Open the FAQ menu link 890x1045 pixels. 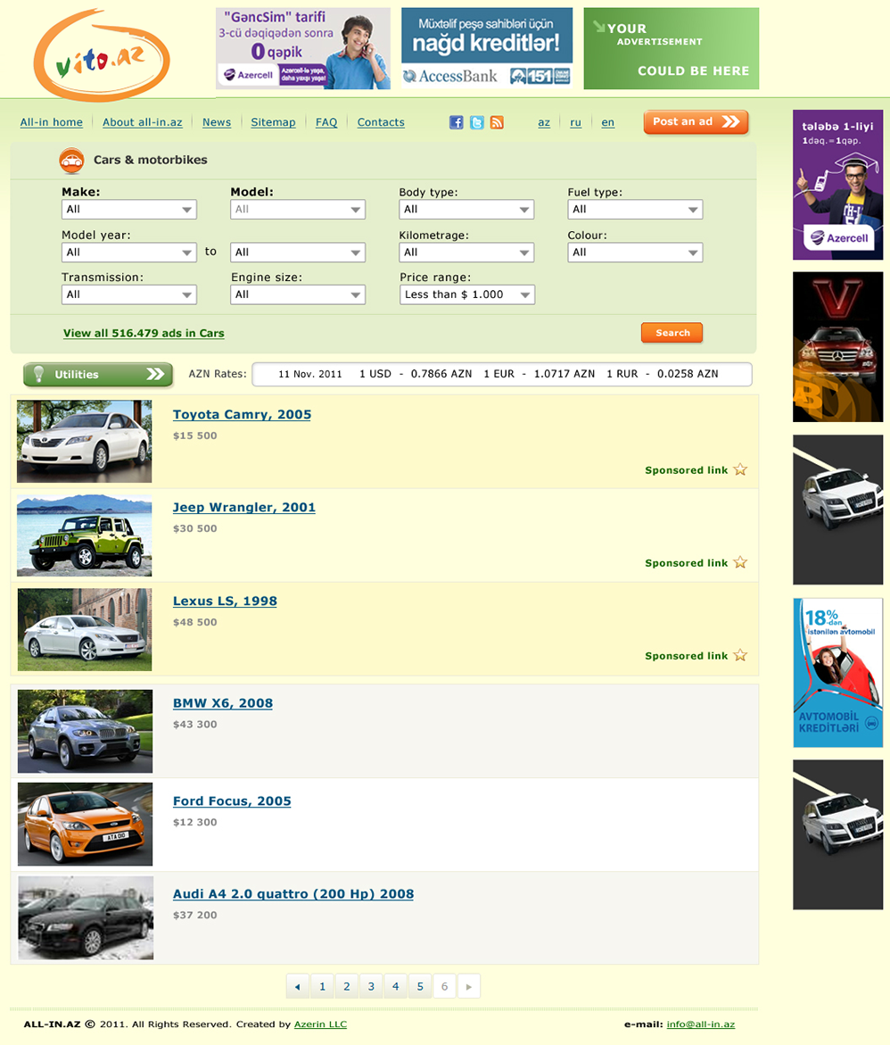click(x=326, y=122)
